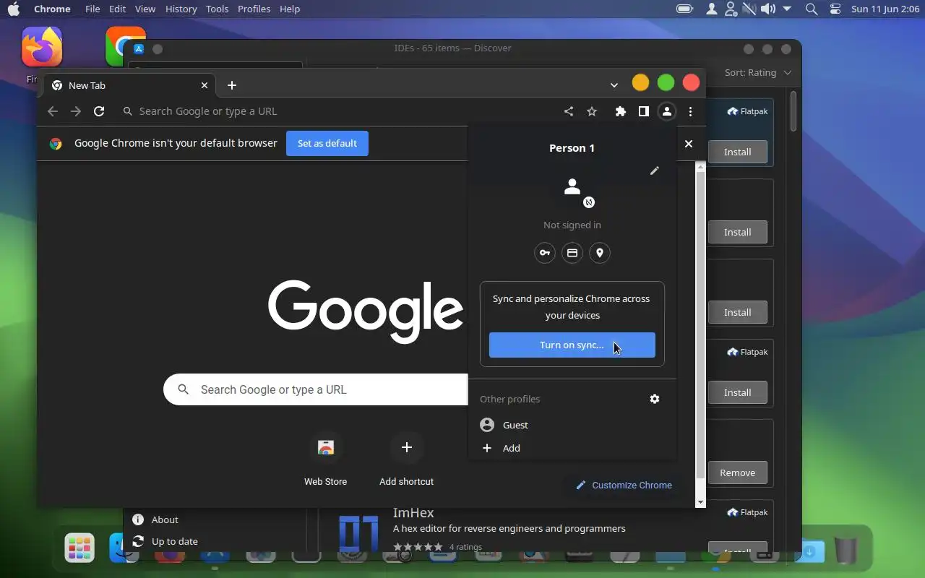The height and width of the screenshot is (578, 925).
Task: Click the battery indicator in menu bar
Action: [684, 9]
